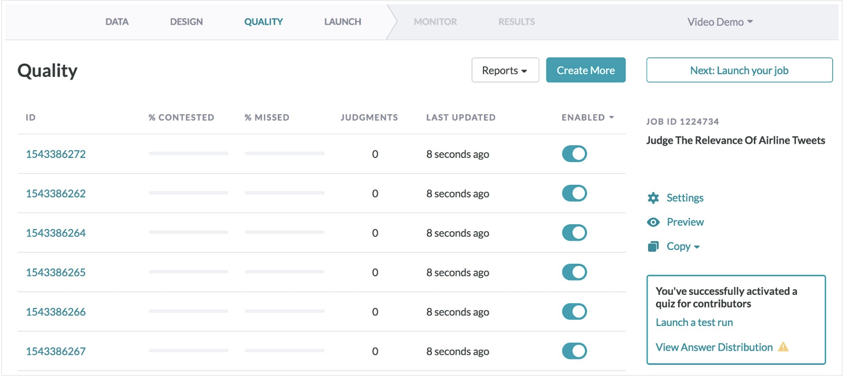Open test question ID 1543386267

point(56,351)
